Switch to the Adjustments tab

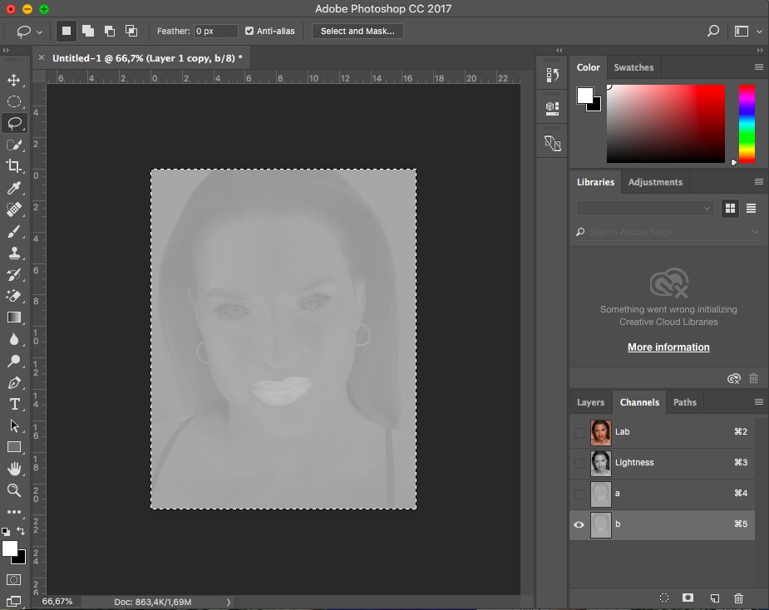[655, 182]
